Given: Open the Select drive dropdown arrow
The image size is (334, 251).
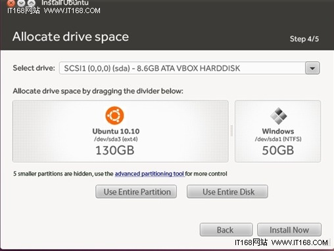Looking at the screenshot, I should pos(312,68).
